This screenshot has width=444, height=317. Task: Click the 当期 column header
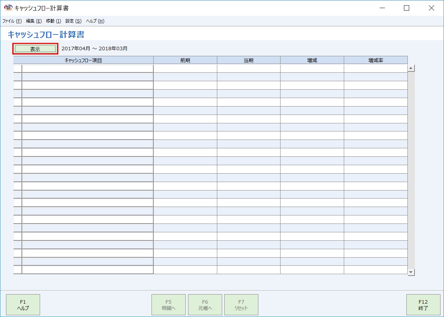(249, 60)
